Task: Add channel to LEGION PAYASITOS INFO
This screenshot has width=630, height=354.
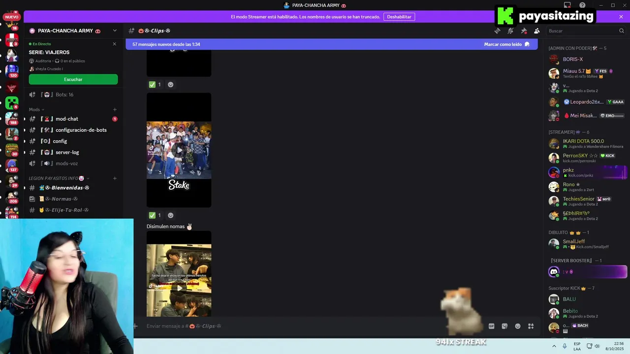Action: 115,178
